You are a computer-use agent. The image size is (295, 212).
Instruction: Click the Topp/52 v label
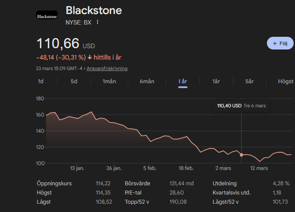137,202
